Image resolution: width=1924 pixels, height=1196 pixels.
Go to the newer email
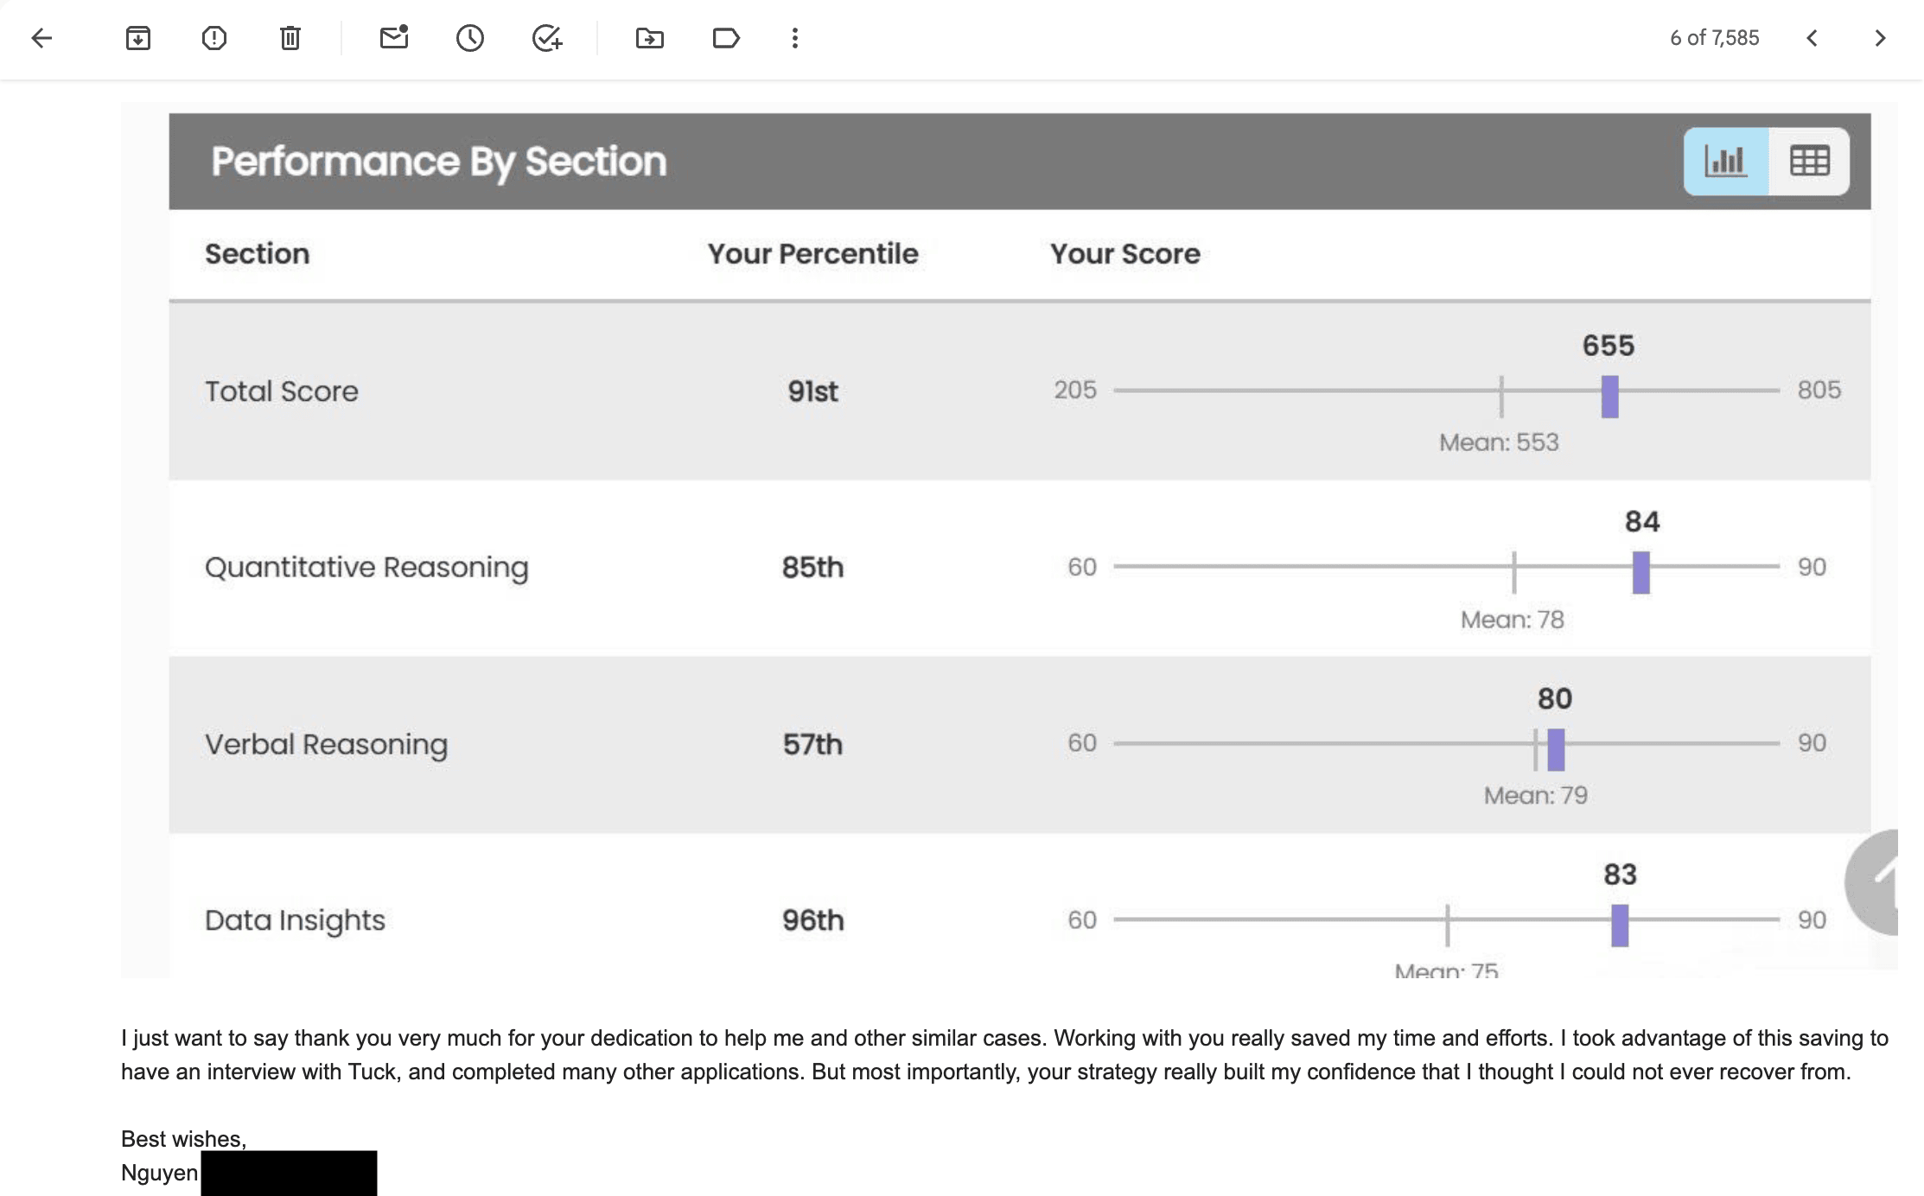[x=1813, y=38]
